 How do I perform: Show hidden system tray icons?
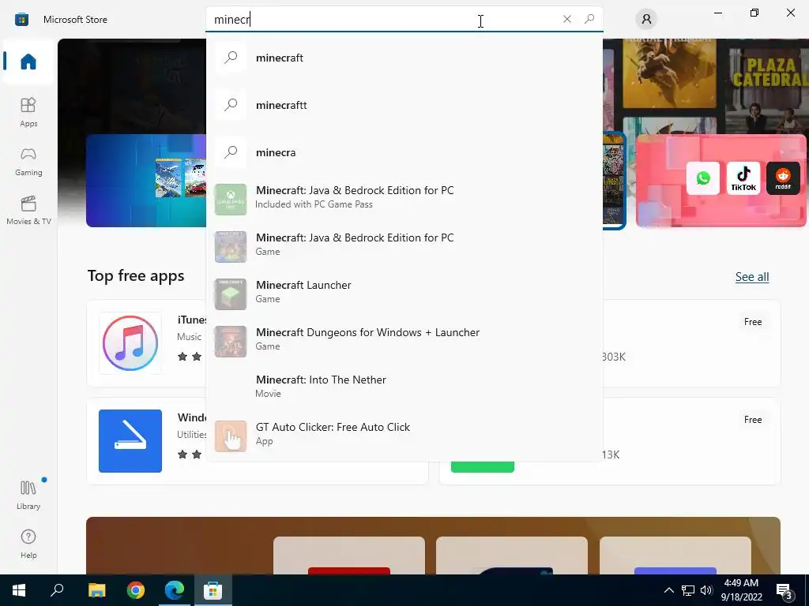pos(668,590)
